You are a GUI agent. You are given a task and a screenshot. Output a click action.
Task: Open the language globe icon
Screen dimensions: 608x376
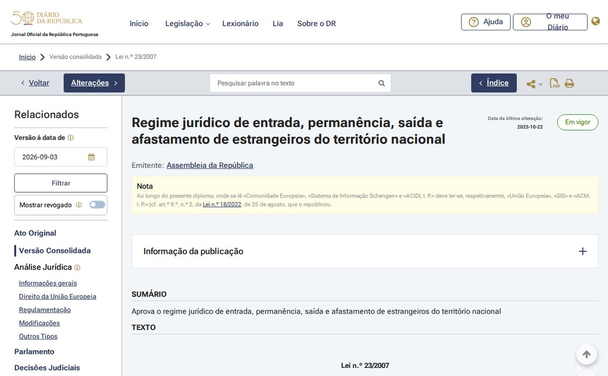pyautogui.click(x=596, y=21)
